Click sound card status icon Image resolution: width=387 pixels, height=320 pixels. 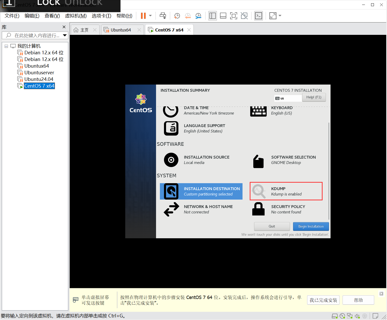click(x=357, y=316)
